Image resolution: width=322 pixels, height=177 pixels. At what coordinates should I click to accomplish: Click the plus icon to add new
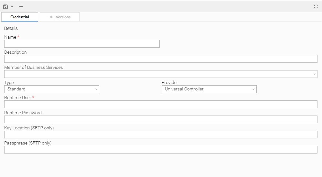pyautogui.click(x=21, y=6)
